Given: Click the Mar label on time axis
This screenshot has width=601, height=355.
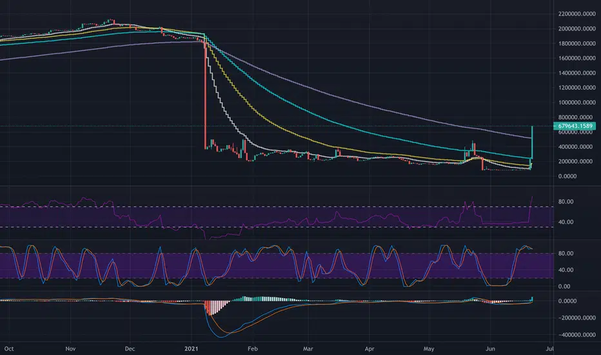Looking at the screenshot, I should click(308, 349).
